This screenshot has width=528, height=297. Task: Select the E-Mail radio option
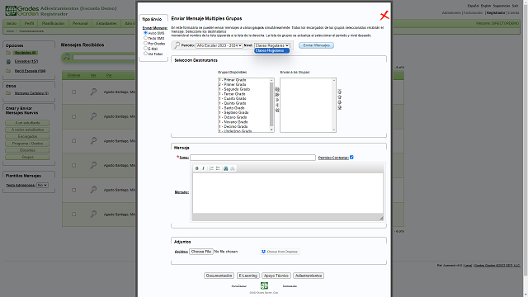pos(145,48)
